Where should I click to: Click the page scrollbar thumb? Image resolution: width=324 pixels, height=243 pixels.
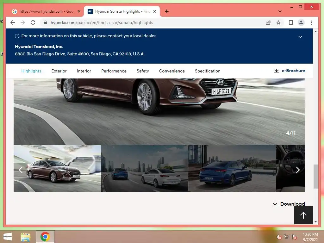click(x=315, y=177)
